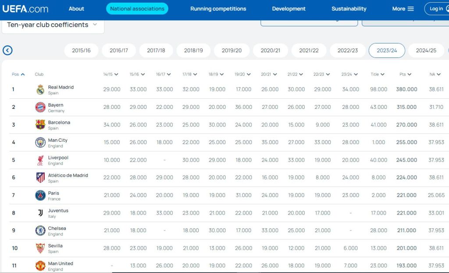Sort table by the Pts column
Screen dimensions: 449x273
click(x=405, y=74)
